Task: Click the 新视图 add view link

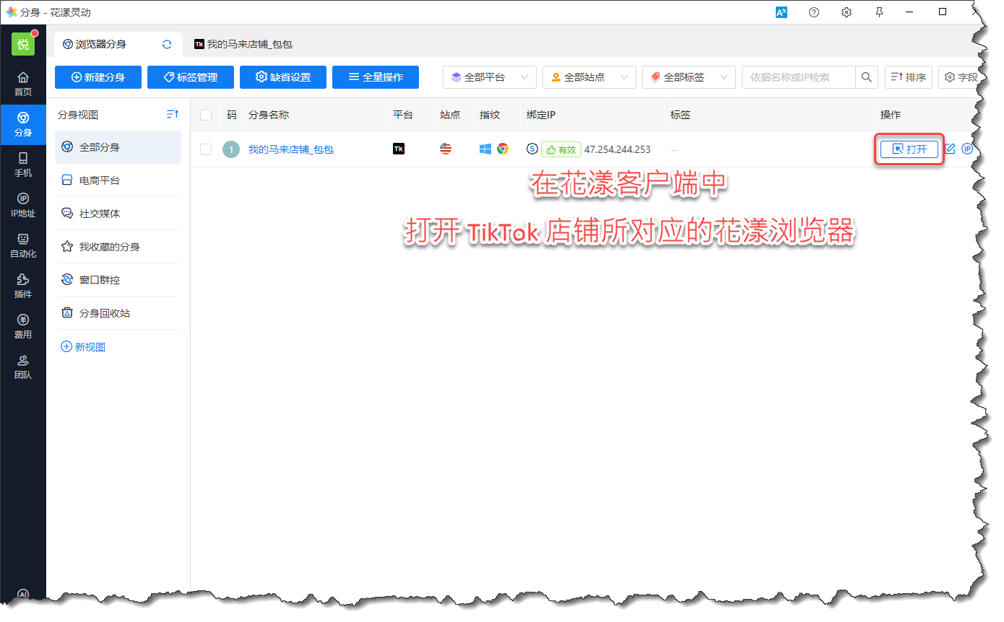Action: pos(84,347)
